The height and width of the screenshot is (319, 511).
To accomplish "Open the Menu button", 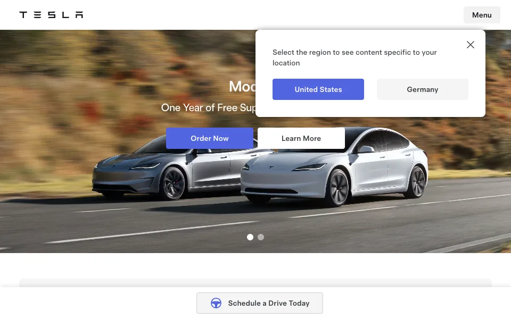I will pos(482,15).
